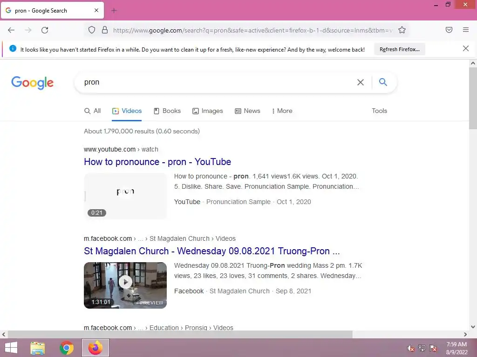477x357 pixels.
Task: Select the Videos tab
Action: pos(127,111)
